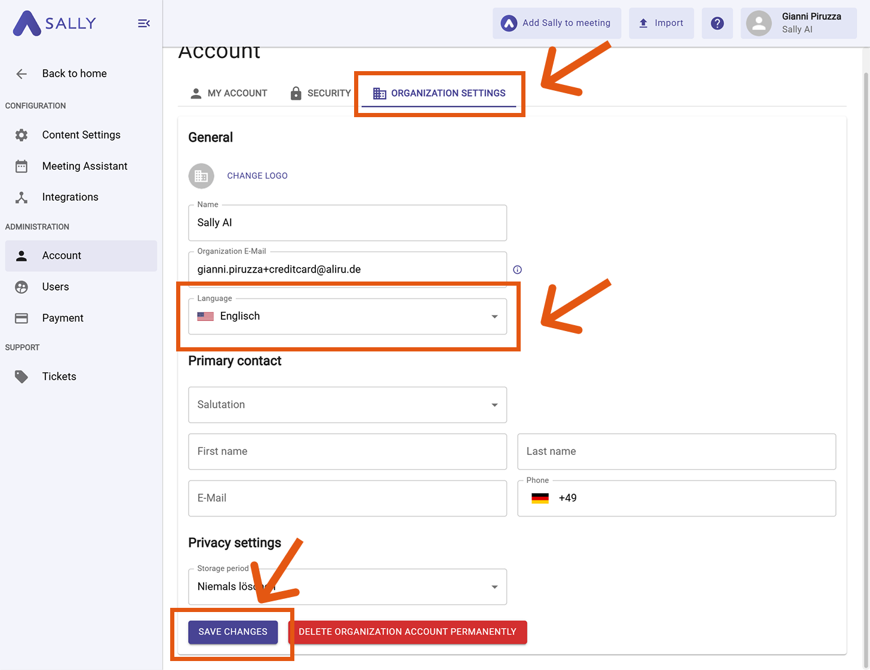Click the German flag in Phone field
The image size is (870, 670).
click(540, 498)
